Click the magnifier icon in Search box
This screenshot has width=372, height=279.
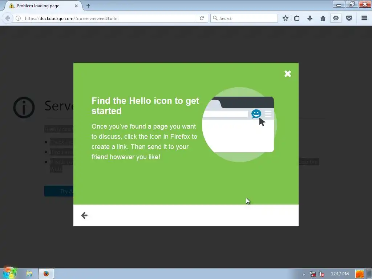[x=215, y=18]
